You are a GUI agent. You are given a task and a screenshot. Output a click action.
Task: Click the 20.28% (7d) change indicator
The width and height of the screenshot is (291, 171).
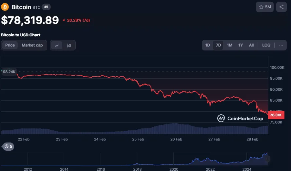(x=76, y=20)
